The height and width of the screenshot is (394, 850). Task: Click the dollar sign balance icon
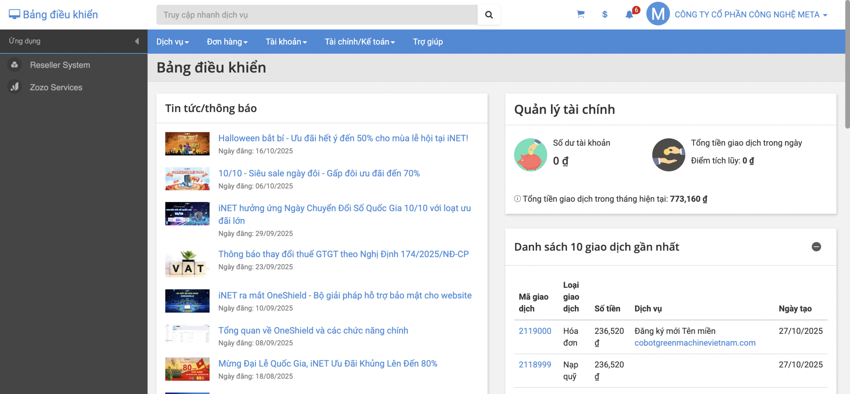click(605, 14)
